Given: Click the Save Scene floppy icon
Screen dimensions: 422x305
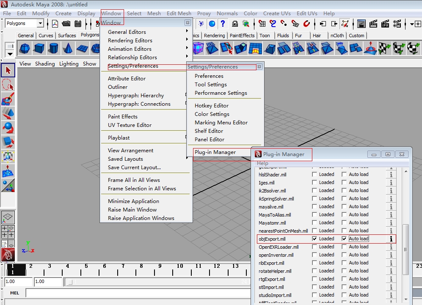Looking at the screenshot, I should coord(78,24).
